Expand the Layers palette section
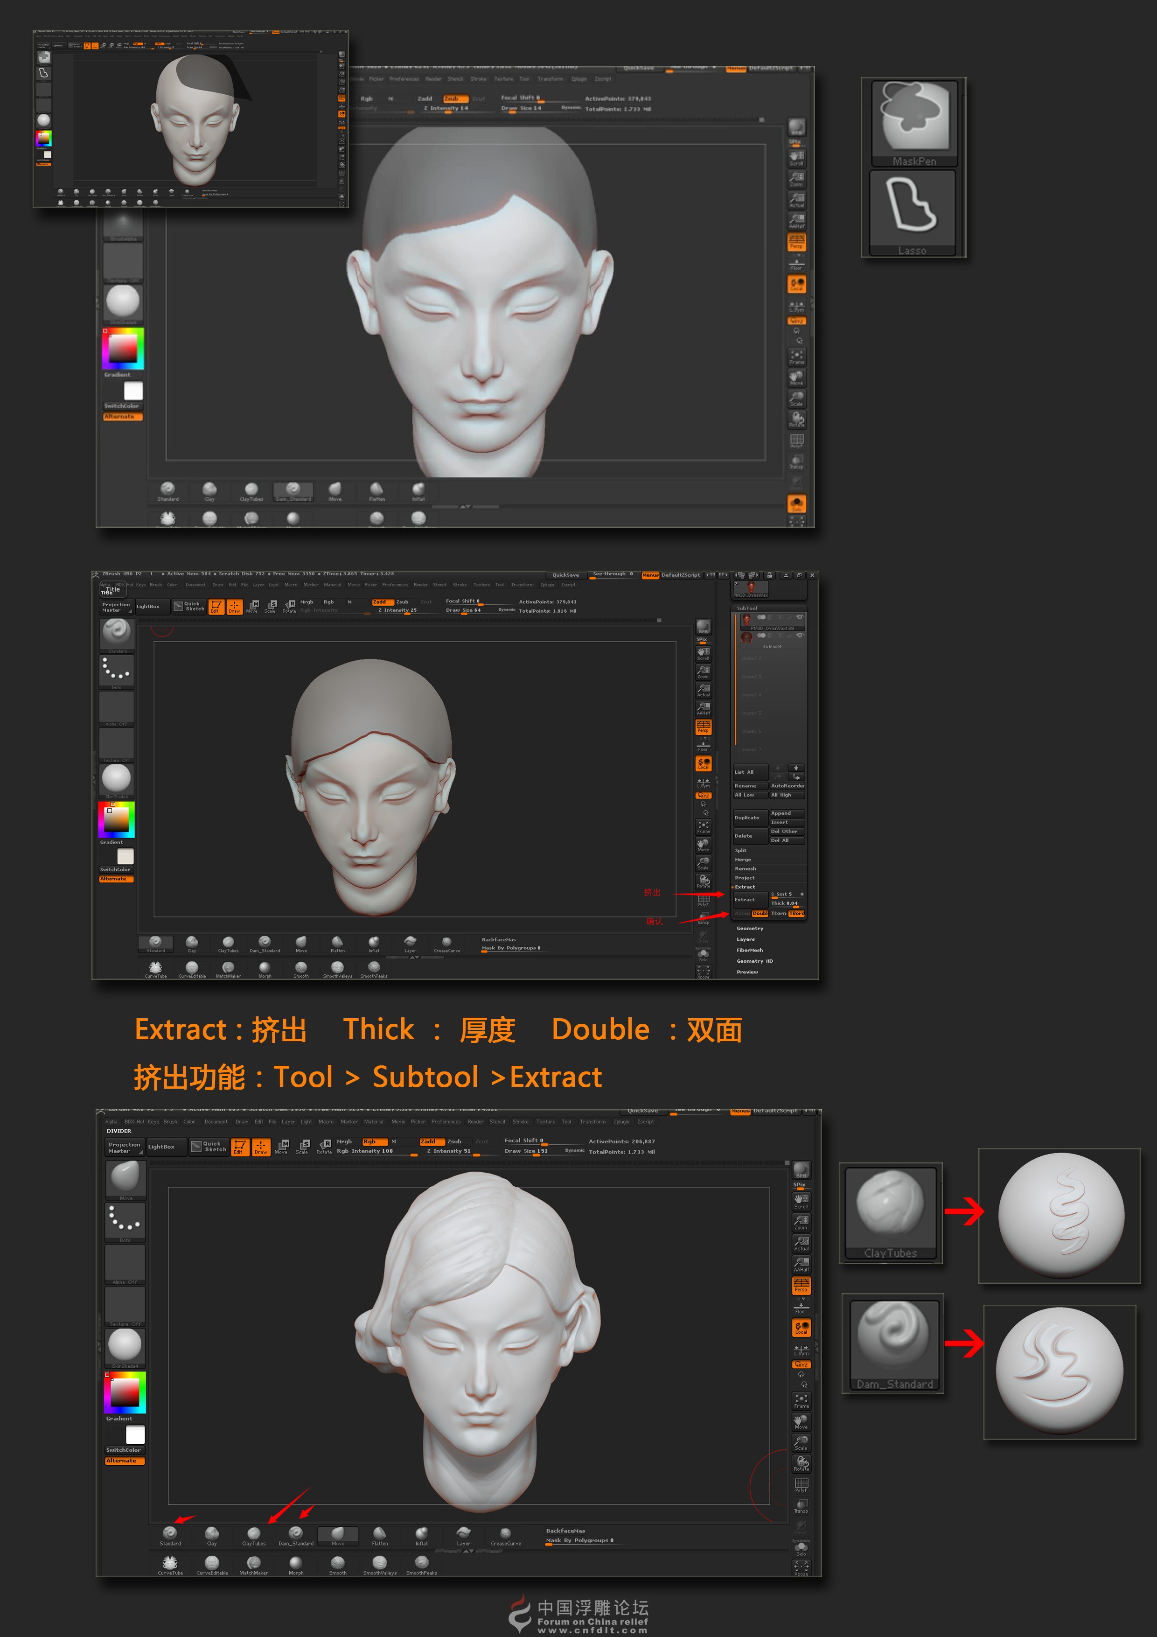1157x1637 pixels. (746, 939)
